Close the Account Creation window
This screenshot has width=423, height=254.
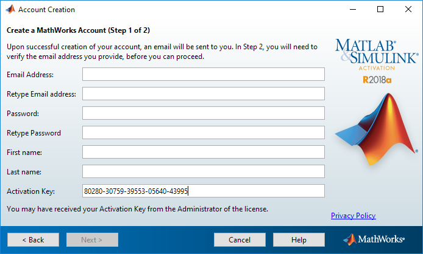[x=408, y=9]
